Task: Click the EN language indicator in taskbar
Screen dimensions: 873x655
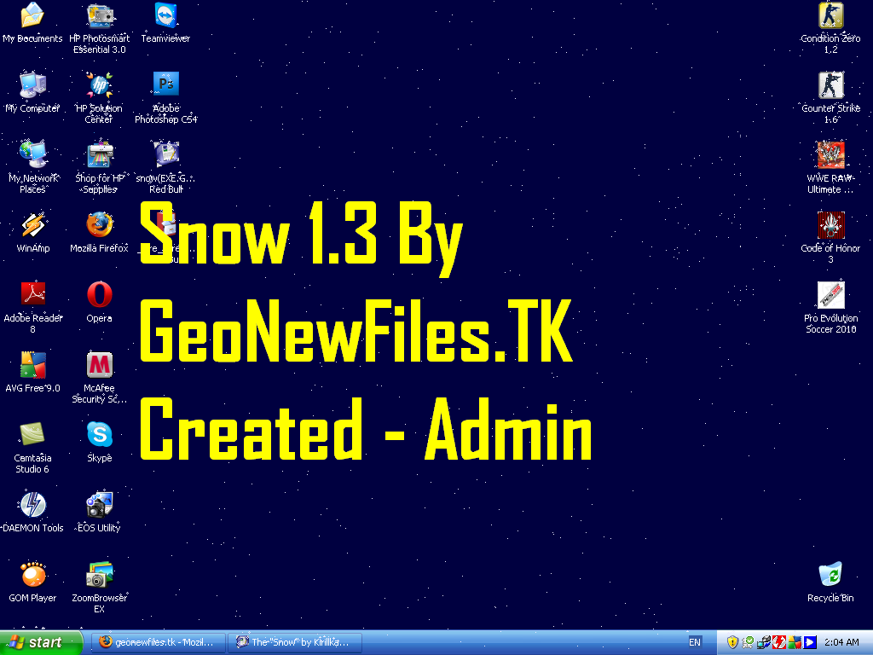Action: (695, 642)
